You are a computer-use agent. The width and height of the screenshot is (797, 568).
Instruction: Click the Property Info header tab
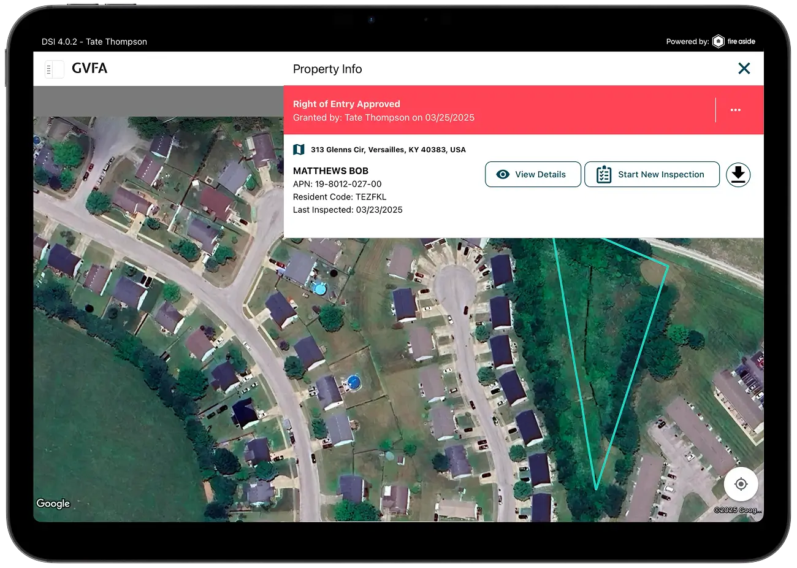coord(327,69)
